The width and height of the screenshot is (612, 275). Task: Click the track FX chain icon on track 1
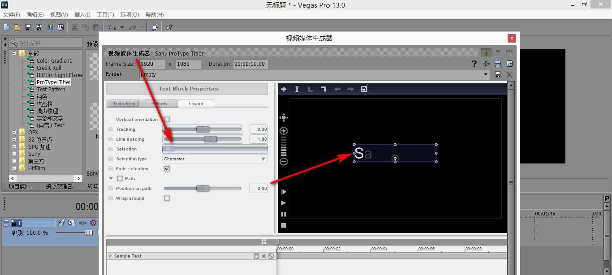(83, 223)
